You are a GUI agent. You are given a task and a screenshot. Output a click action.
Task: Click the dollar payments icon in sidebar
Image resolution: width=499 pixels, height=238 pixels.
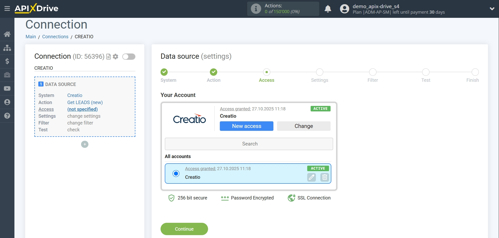point(7,61)
